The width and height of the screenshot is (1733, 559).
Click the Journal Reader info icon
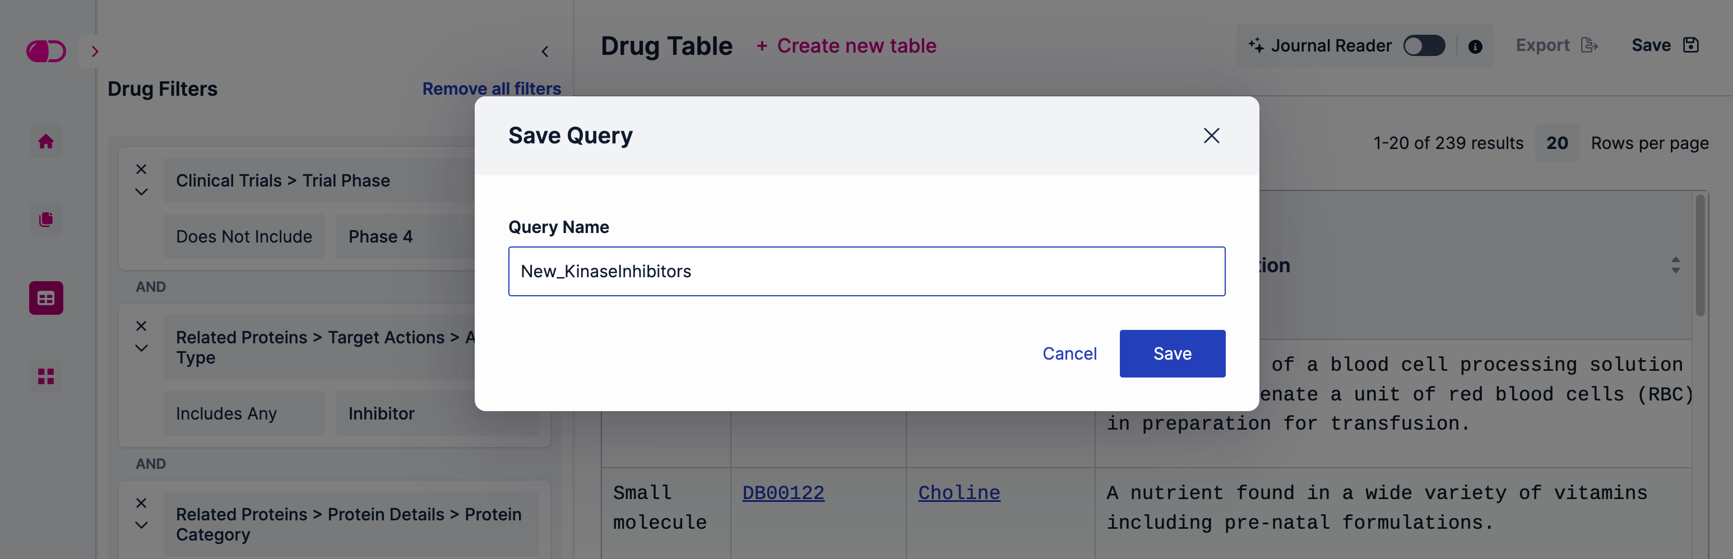(x=1475, y=46)
